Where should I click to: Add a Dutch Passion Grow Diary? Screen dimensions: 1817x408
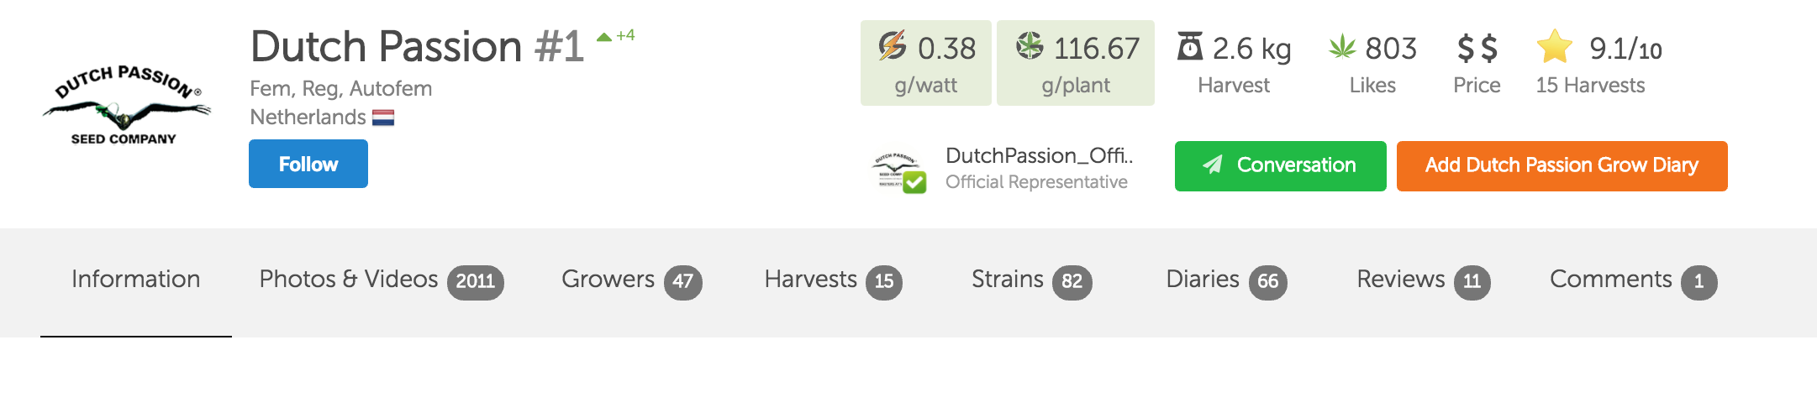click(1562, 166)
